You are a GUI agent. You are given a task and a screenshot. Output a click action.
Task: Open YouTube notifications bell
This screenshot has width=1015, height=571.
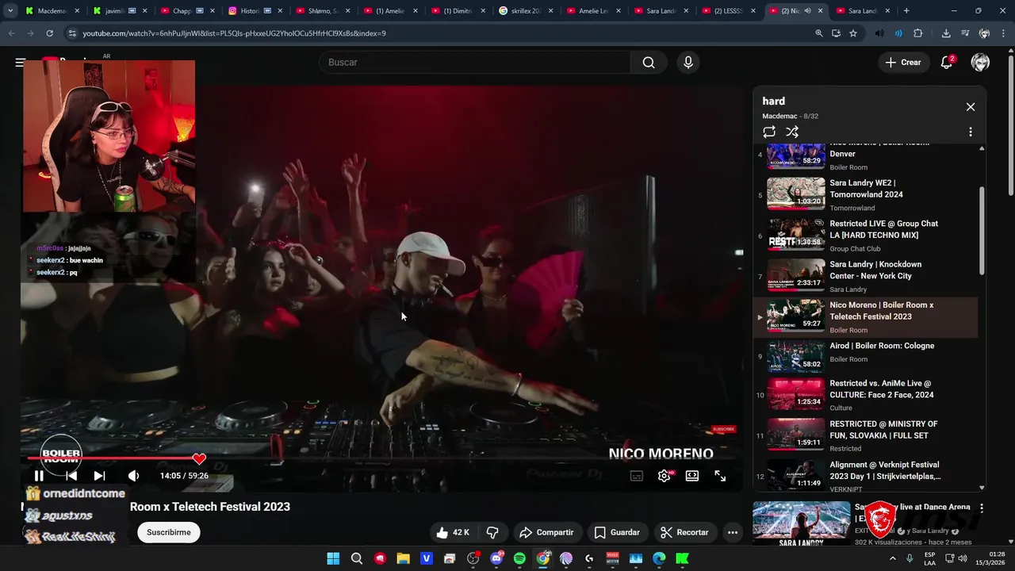[x=946, y=63]
